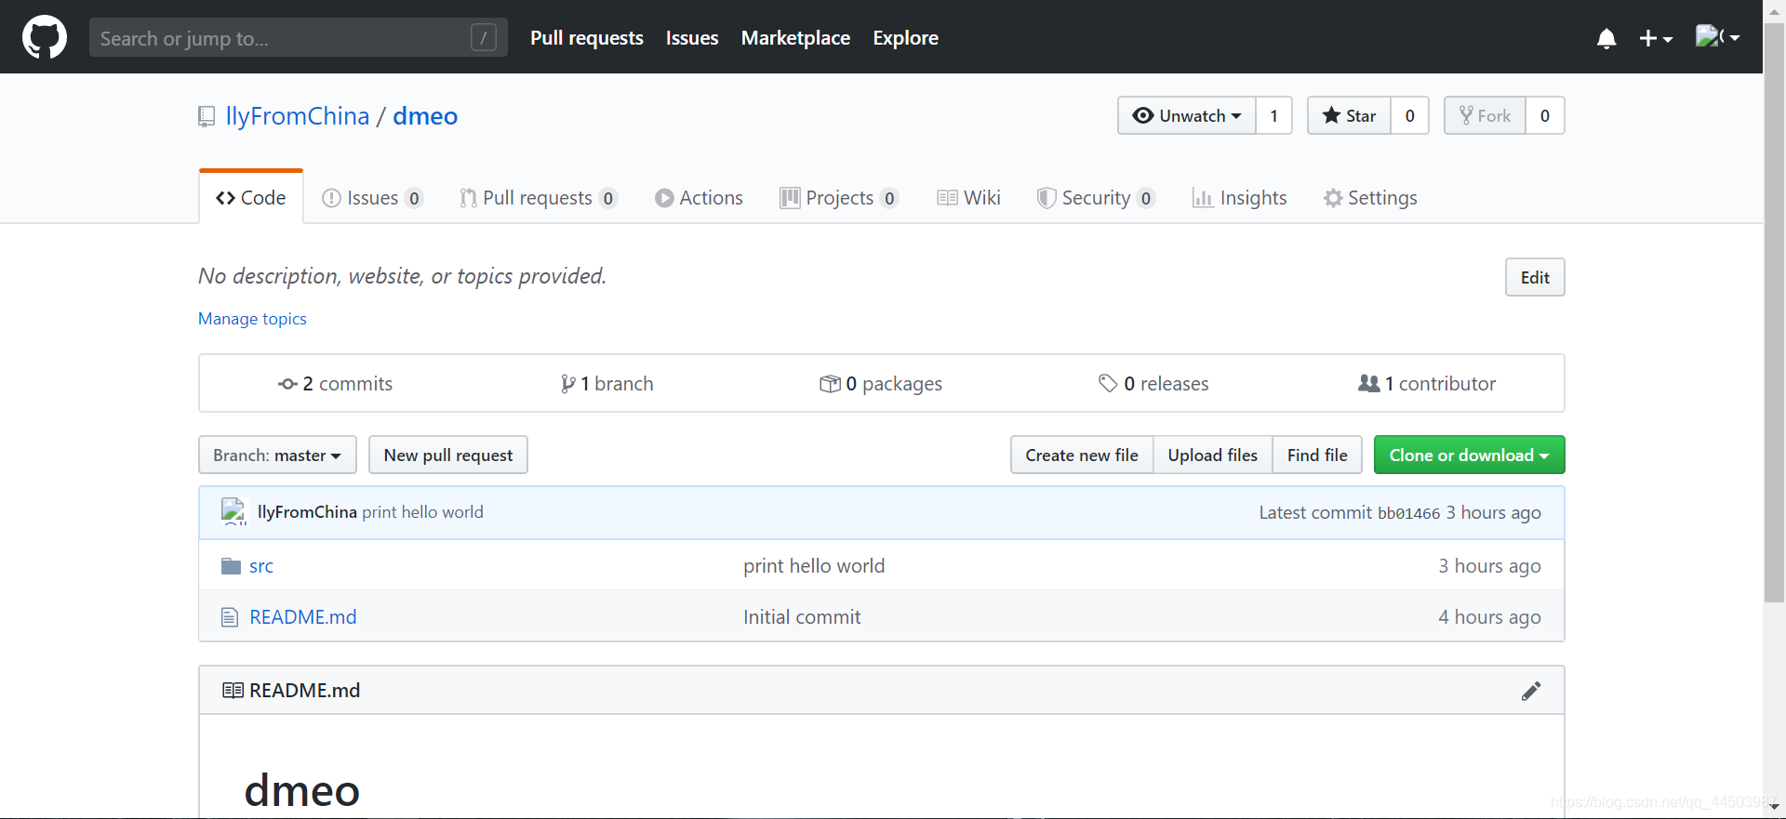Open Pull requests in top navigation
This screenshot has height=819, width=1786.
587,38
